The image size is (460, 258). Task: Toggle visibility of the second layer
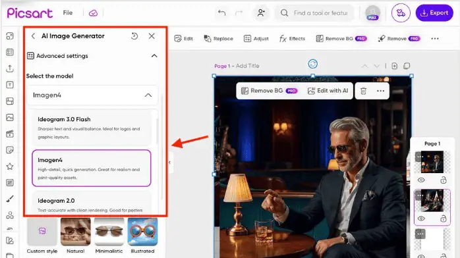tap(421, 219)
